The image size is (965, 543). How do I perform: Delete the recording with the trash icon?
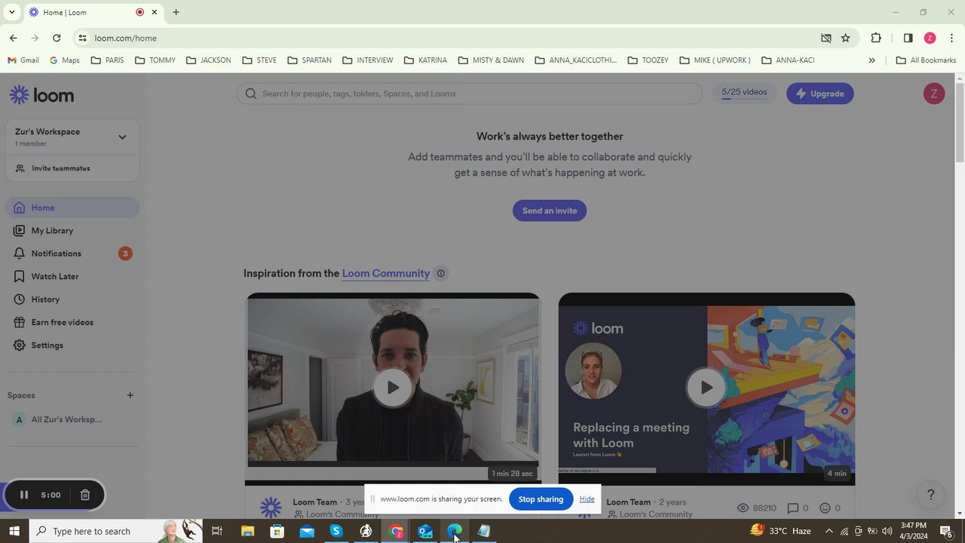click(85, 495)
